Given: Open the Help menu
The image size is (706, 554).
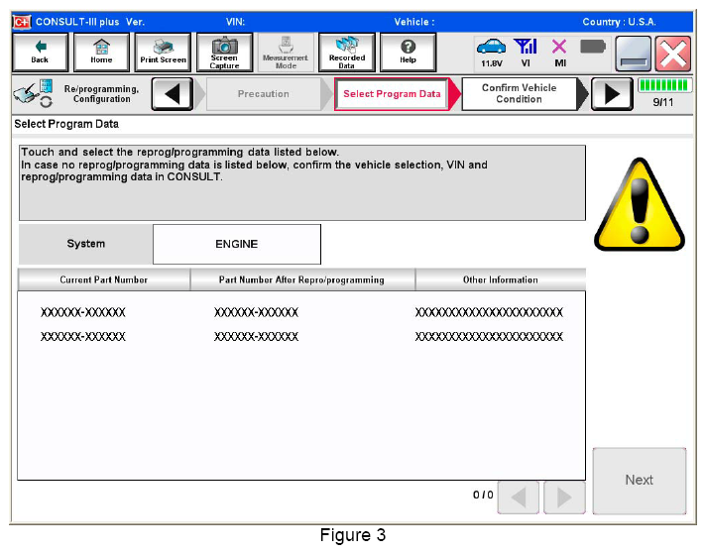Looking at the screenshot, I should click(x=408, y=52).
